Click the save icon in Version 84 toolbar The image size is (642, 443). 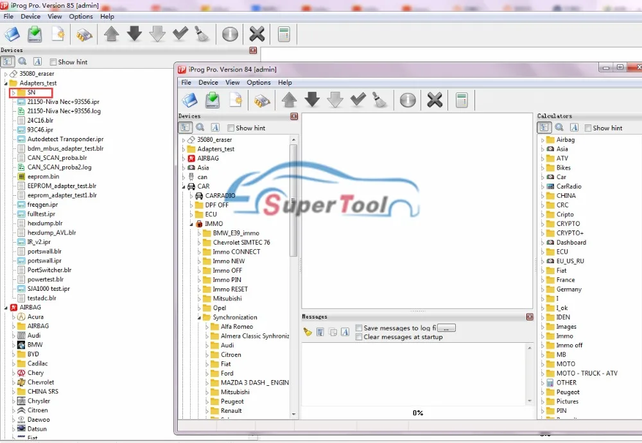213,100
